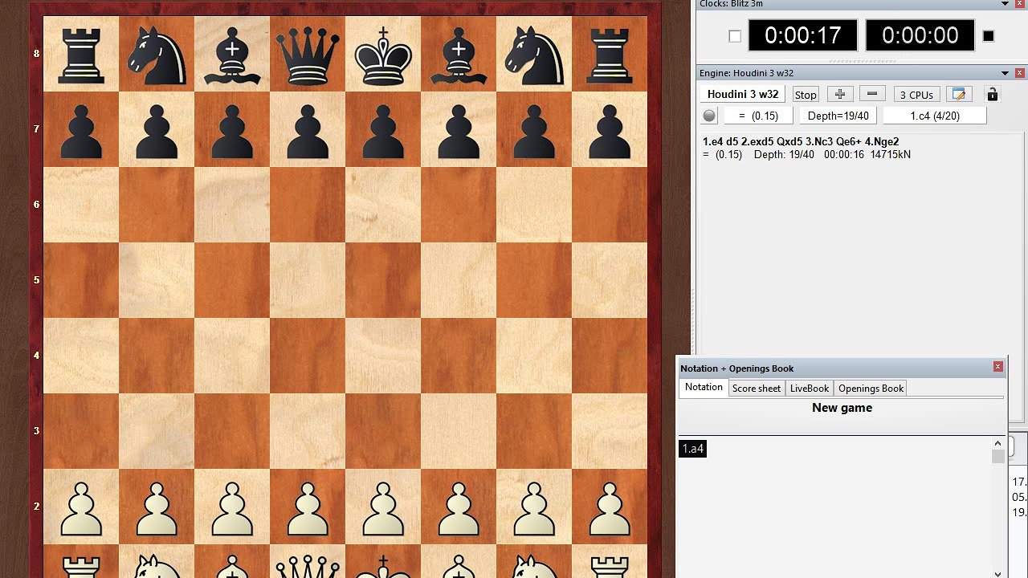Viewport: 1028px width, 578px height.
Task: Select the black pawn on a7
Action: point(81,130)
